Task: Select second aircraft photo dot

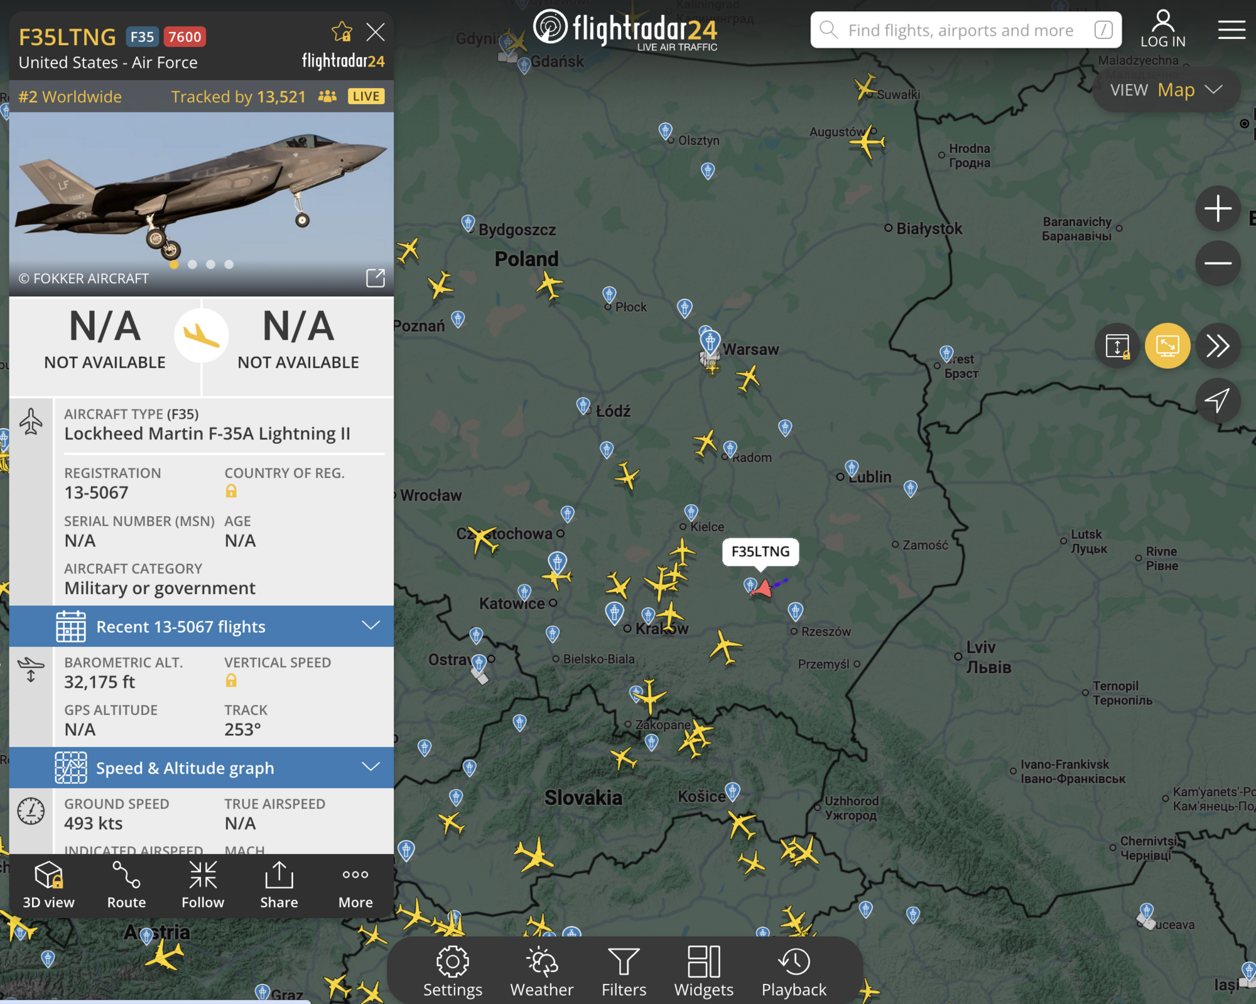Action: [x=192, y=264]
